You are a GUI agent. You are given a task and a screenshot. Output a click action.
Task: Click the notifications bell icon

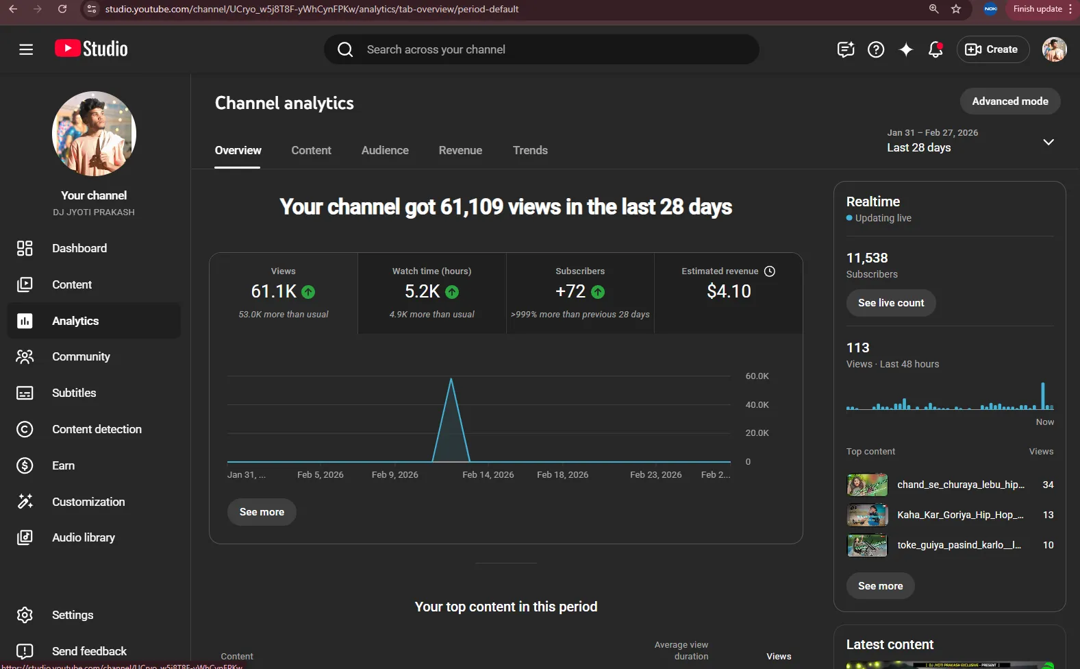(935, 49)
